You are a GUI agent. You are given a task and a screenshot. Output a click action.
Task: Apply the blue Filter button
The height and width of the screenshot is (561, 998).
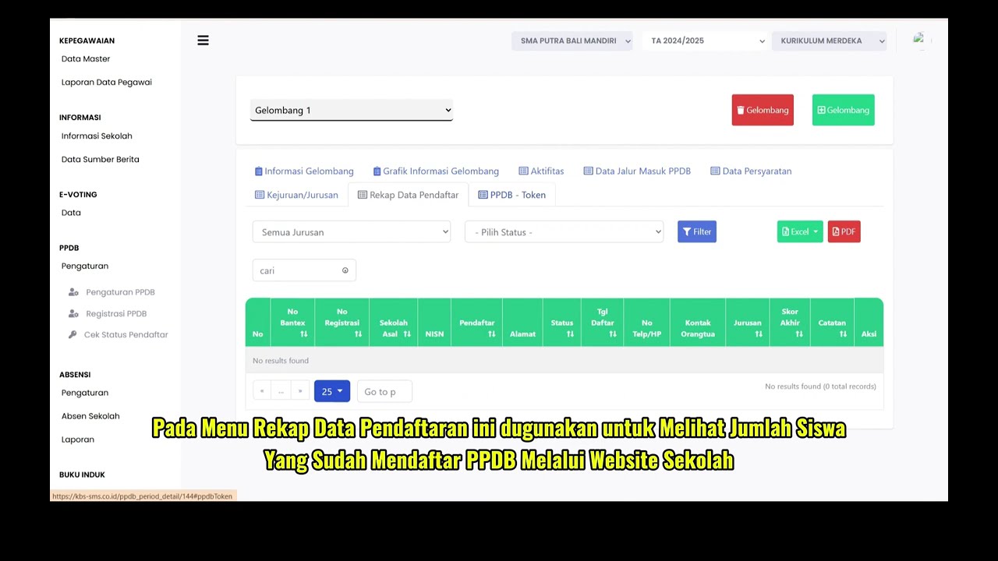pyautogui.click(x=697, y=231)
